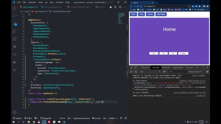Switch to home.component.ts tab

tap(51, 7)
